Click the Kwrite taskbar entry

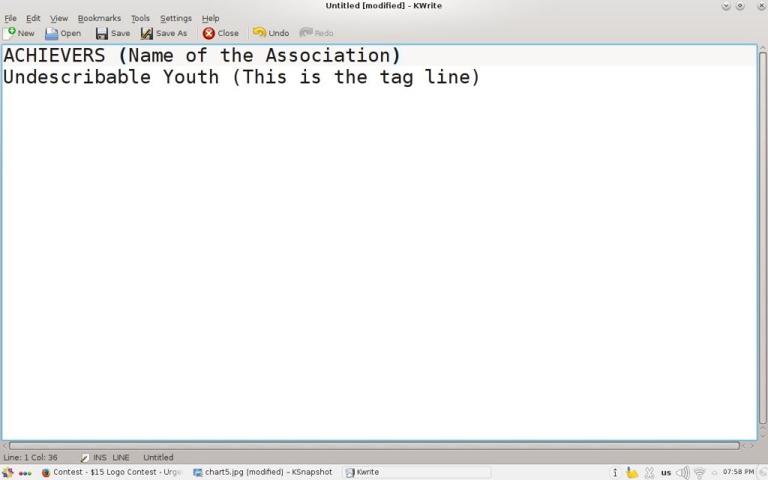[x=416, y=472]
